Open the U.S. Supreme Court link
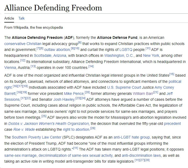 tap(124, 87)
